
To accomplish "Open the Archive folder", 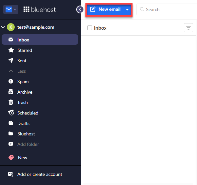I will coord(25,92).
